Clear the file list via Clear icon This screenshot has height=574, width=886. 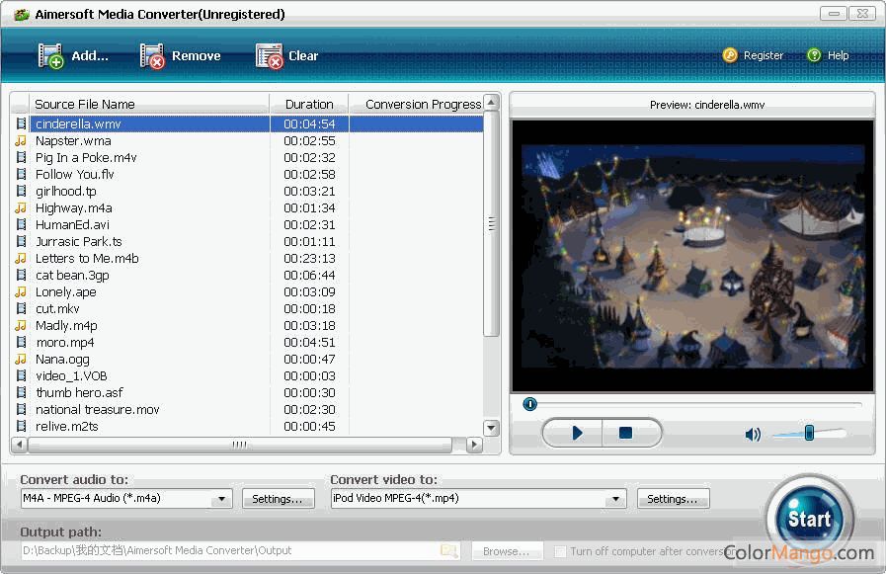click(269, 56)
